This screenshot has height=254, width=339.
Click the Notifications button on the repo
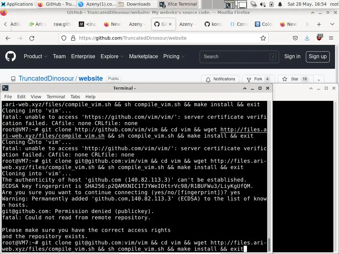tap(220, 79)
